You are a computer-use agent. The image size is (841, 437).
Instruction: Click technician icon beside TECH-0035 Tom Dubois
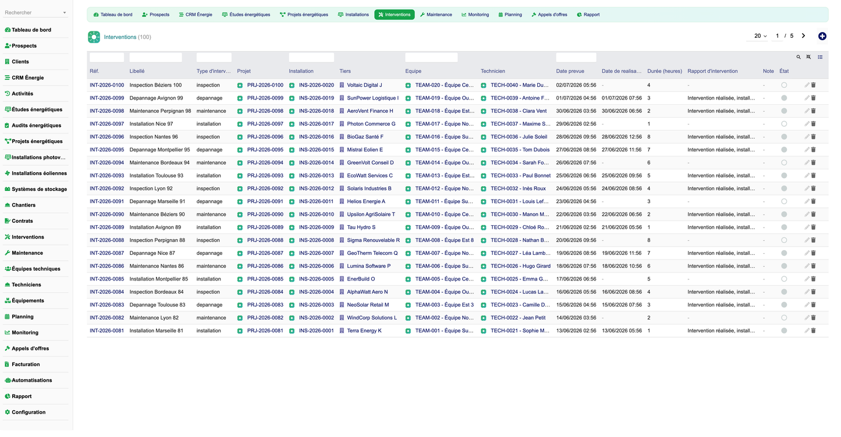coord(483,150)
